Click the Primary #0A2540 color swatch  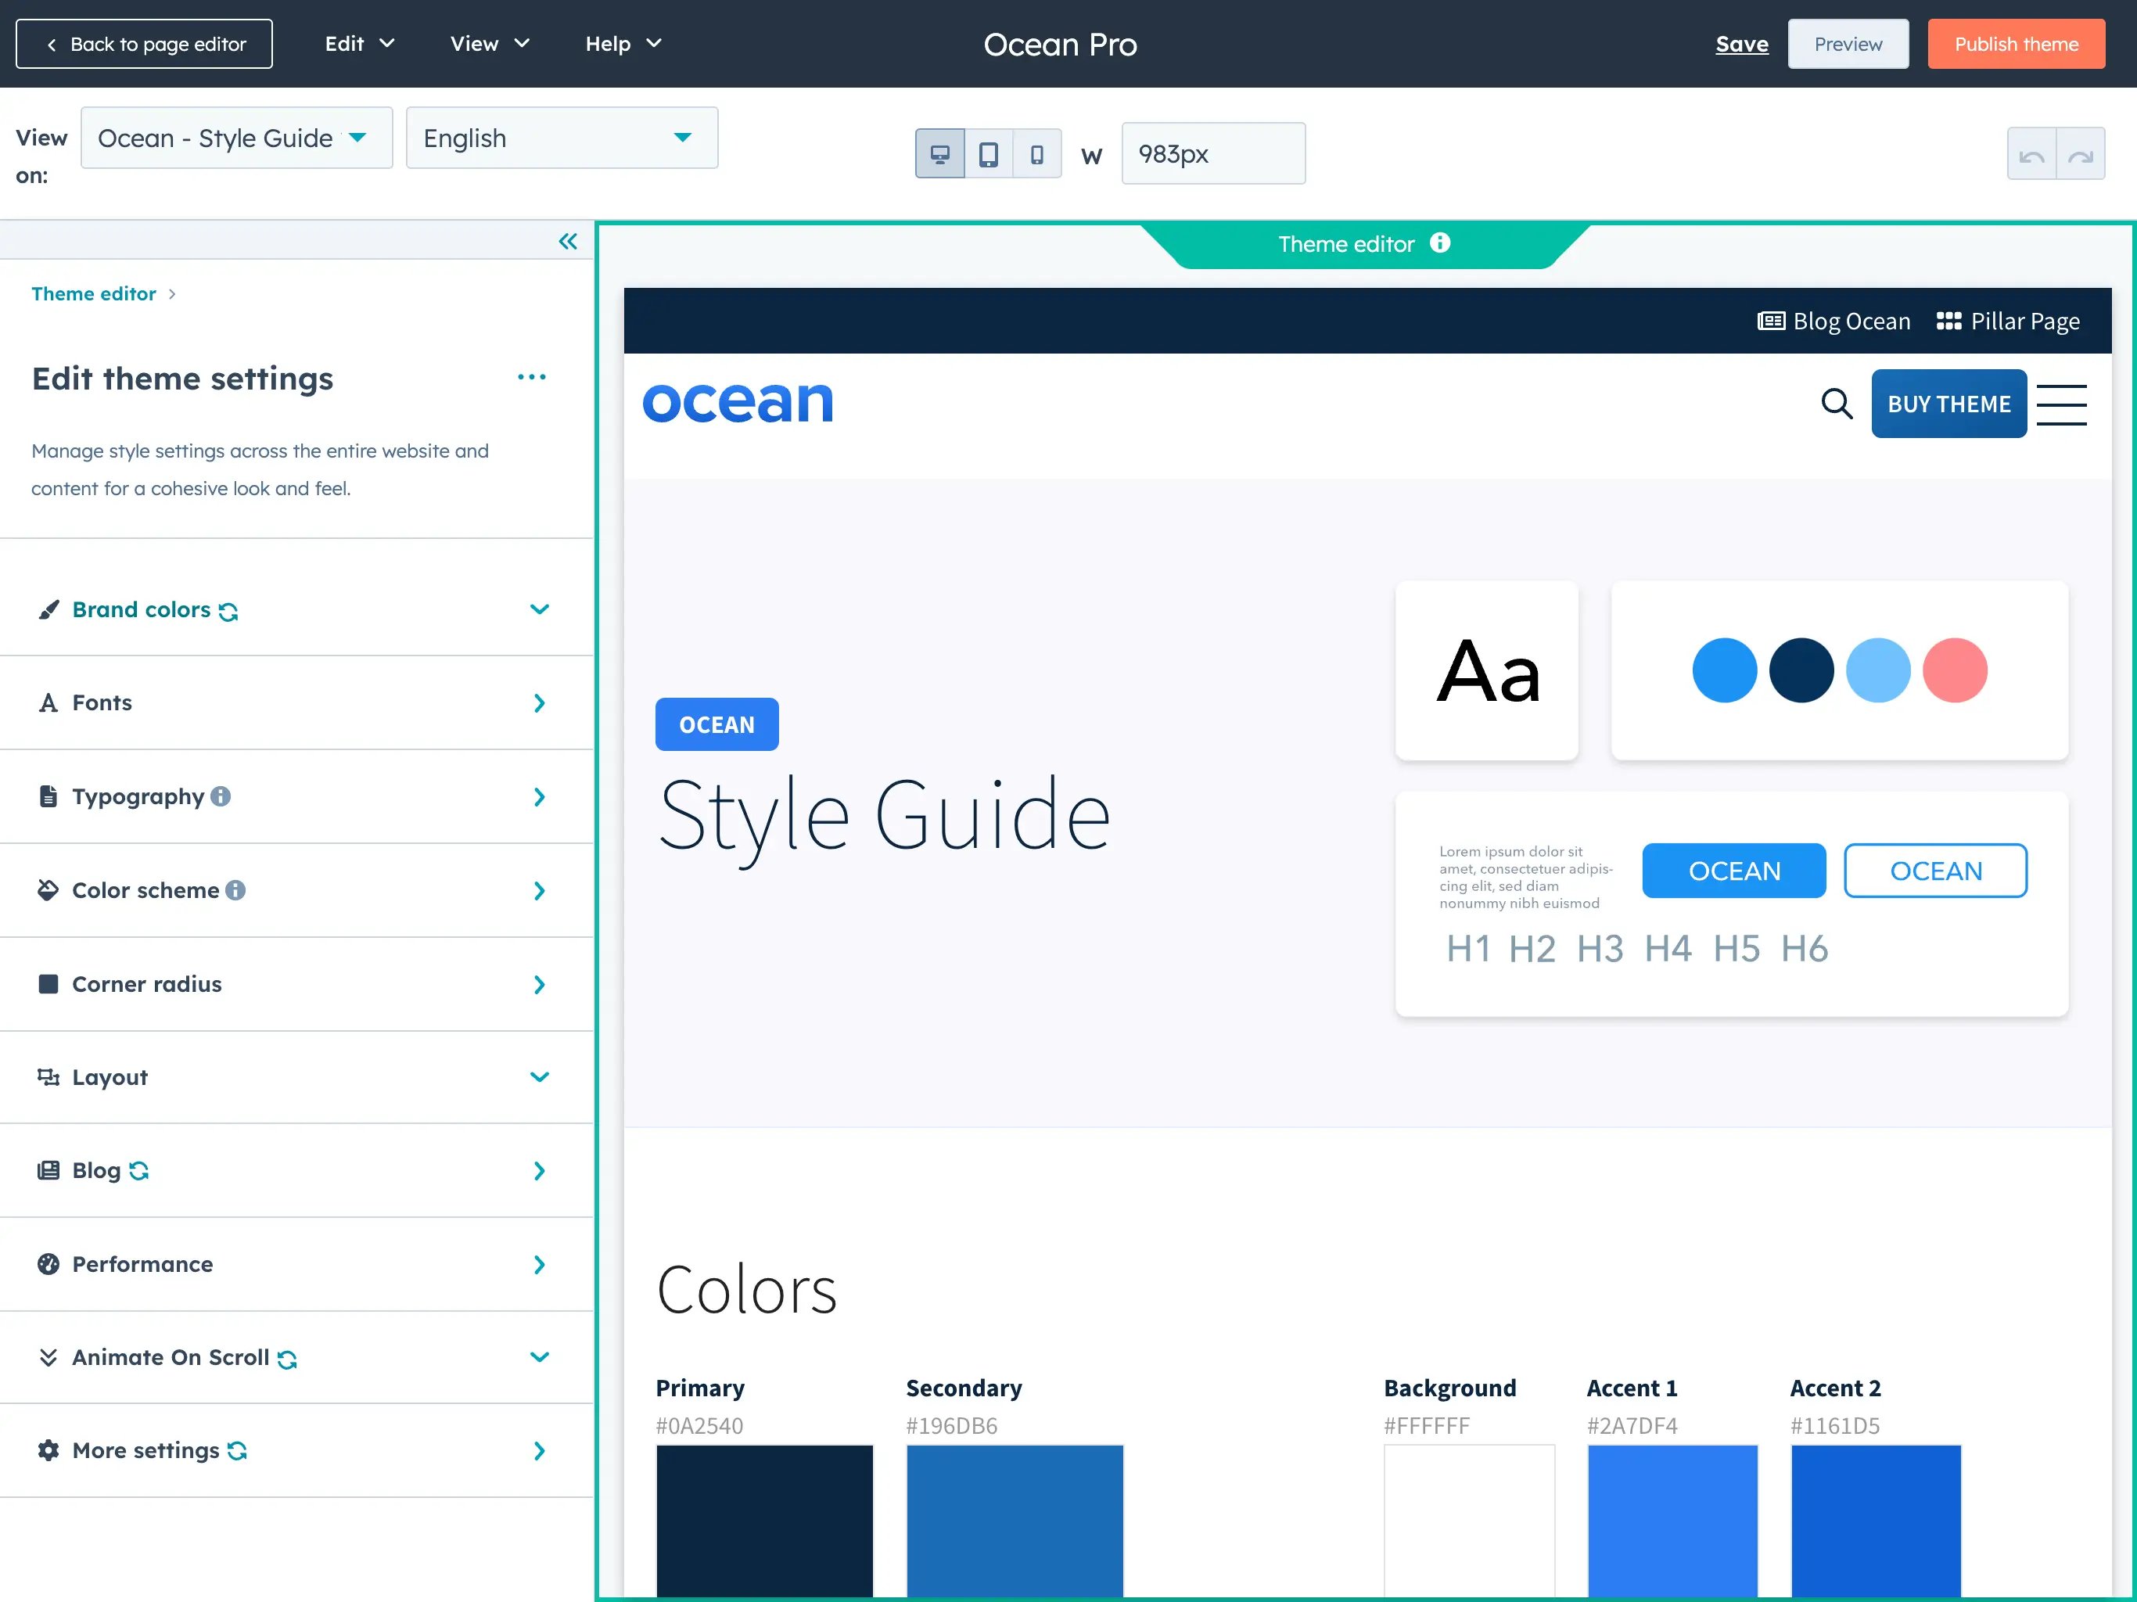click(764, 1519)
